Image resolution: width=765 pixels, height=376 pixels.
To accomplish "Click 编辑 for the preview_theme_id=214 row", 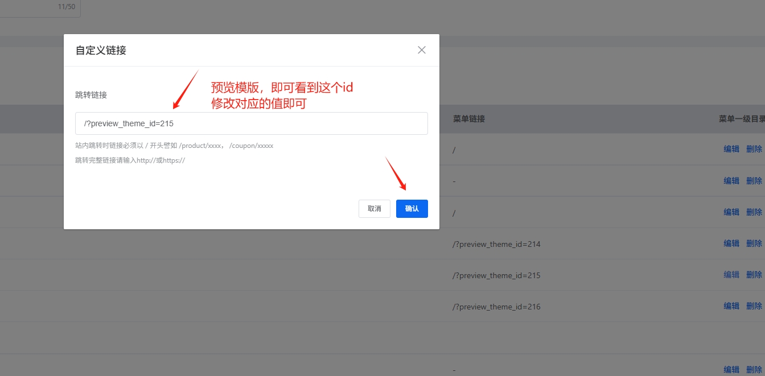I will (731, 243).
